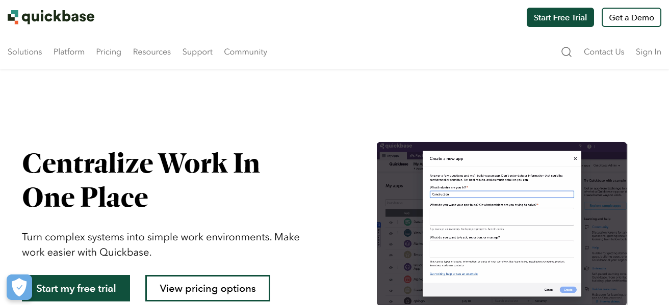Open the Solutions navigation menu
Image resolution: width=669 pixels, height=305 pixels.
[25, 52]
